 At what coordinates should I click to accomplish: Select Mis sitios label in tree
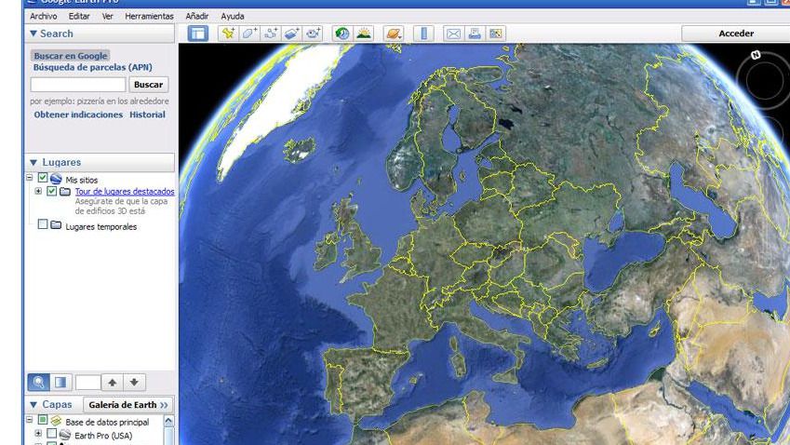(82, 180)
